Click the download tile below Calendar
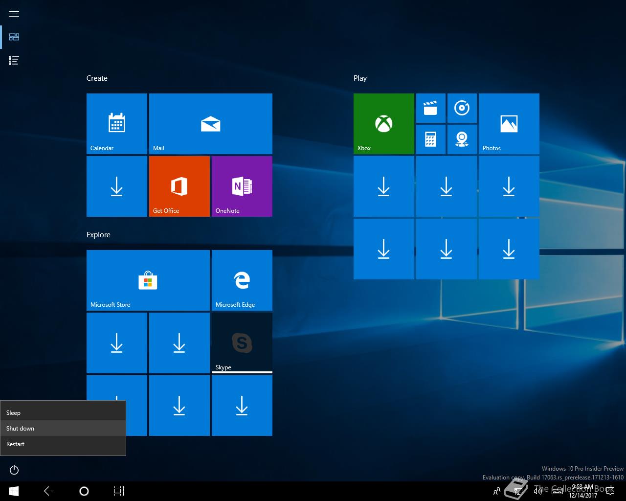The image size is (626, 501). click(117, 186)
